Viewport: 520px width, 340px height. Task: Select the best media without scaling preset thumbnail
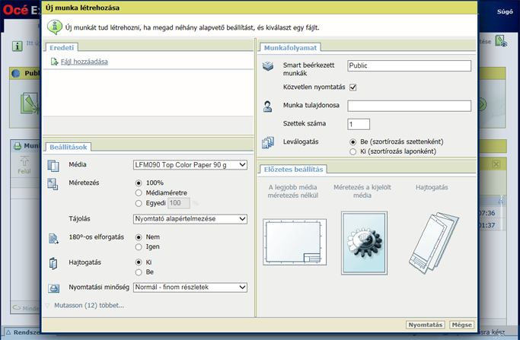[295, 242]
